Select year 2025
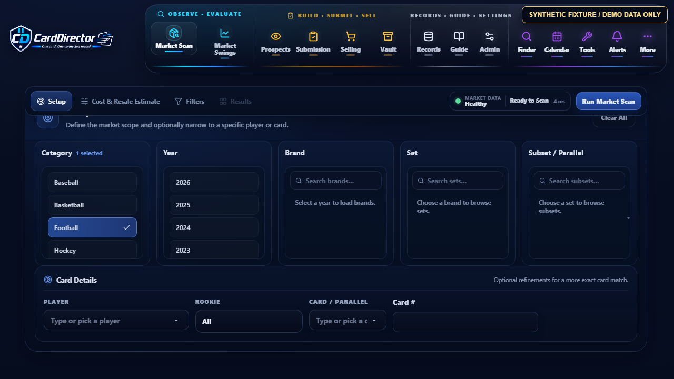This screenshot has height=379, width=674. click(x=214, y=205)
